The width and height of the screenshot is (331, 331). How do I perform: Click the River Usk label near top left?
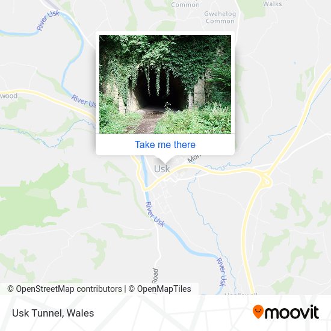point(48,20)
